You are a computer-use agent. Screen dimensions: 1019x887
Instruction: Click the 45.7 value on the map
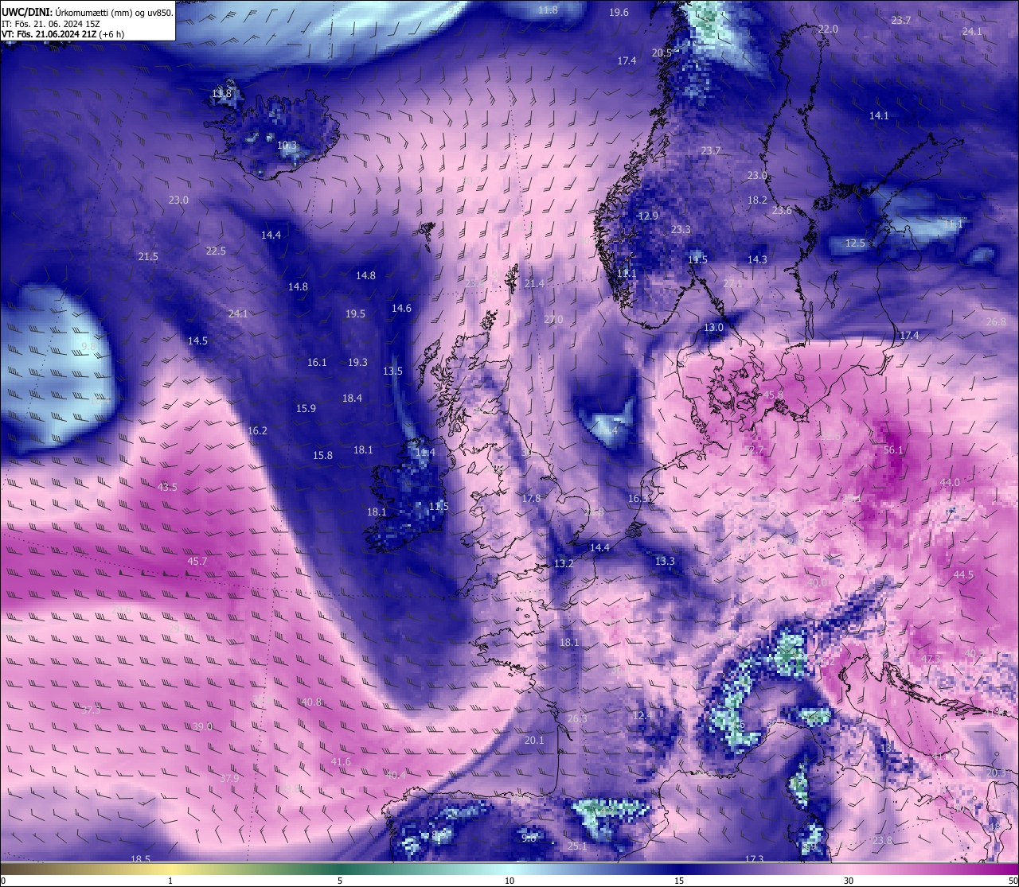pyautogui.click(x=197, y=562)
